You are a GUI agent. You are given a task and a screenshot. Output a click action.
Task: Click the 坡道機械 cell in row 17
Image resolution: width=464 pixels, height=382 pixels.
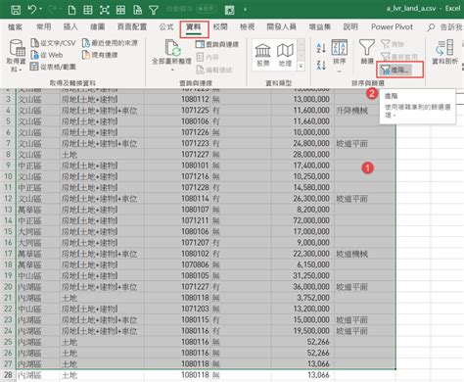click(364, 254)
